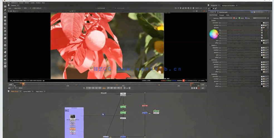This screenshot has height=138, width=274.
Task: Open the Views eye icon in toolbar
Action: click(5, 49)
